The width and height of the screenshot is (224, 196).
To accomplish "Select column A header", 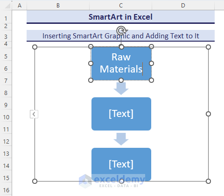I will (x=20, y=6).
